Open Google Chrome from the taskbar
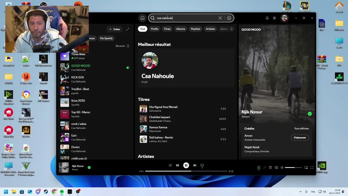This screenshot has width=348, height=196. click(x=54, y=192)
